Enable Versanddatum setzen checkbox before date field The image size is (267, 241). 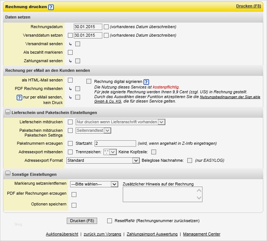(x=70, y=35)
